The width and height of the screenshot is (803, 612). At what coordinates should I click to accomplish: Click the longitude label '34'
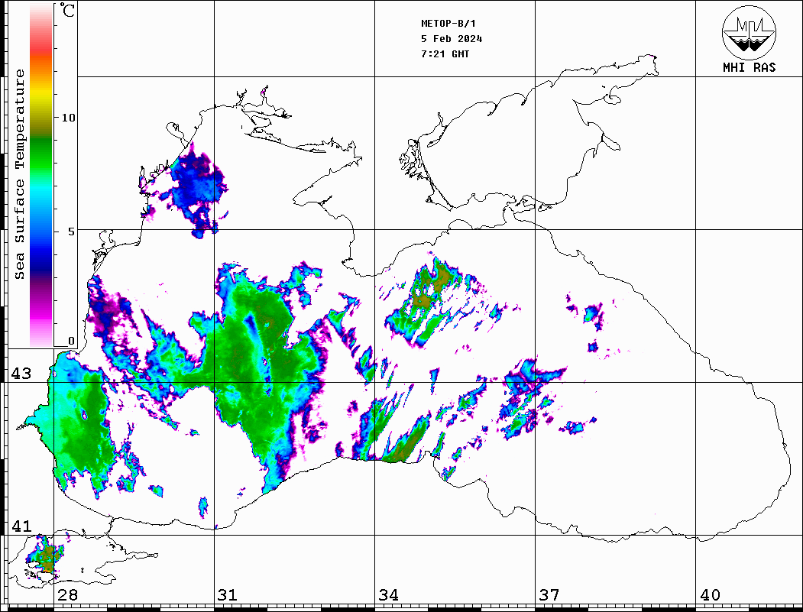tap(388, 595)
